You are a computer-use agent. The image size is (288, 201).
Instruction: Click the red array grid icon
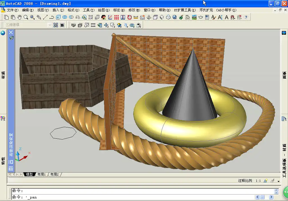tap(117, 17)
